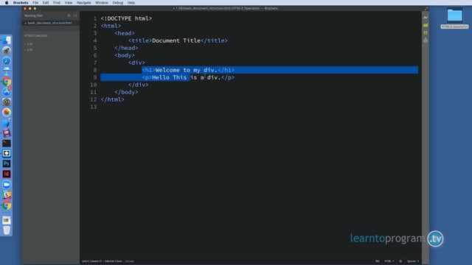This screenshot has height=265, width=472.
Task: Toggle the fullscreen arrows at window corner
Action: (426, 8)
